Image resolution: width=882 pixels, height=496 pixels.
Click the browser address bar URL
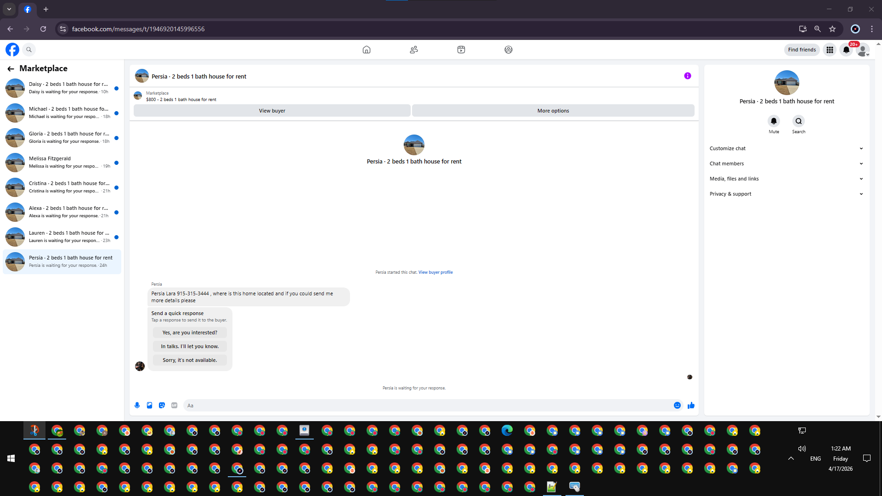[138, 29]
